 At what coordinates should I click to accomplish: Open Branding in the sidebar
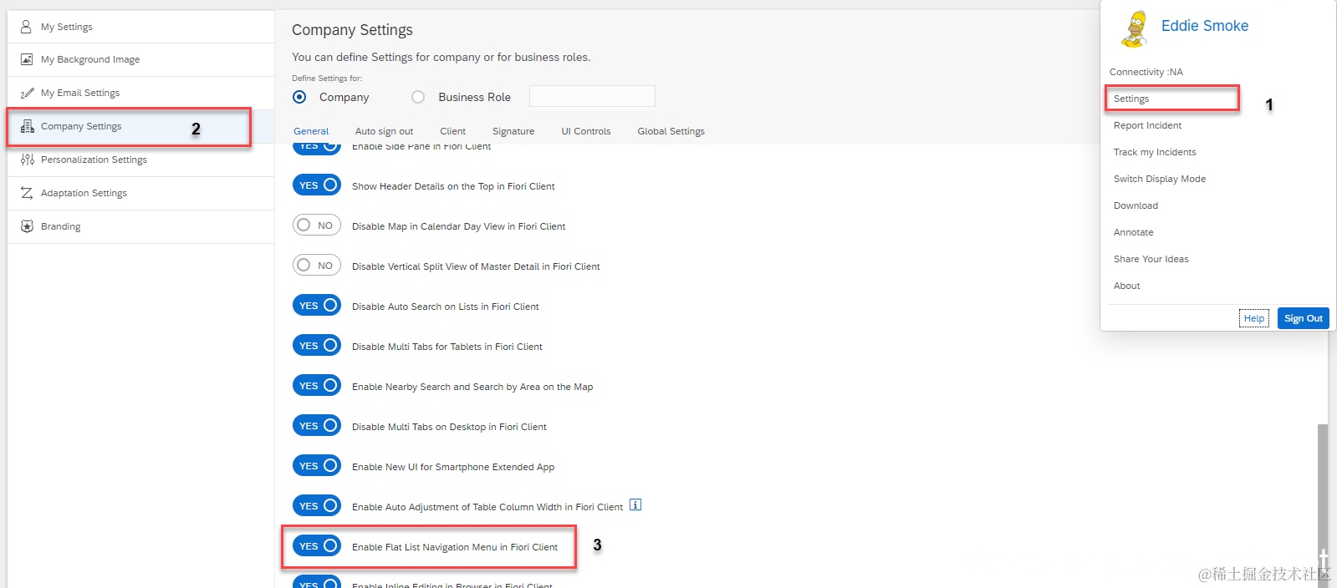click(x=140, y=226)
